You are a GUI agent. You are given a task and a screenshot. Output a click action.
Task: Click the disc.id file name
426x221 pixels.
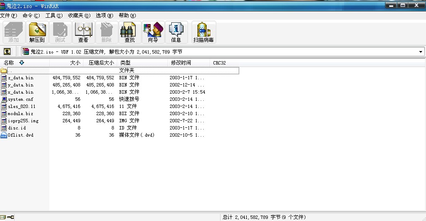pos(17,128)
